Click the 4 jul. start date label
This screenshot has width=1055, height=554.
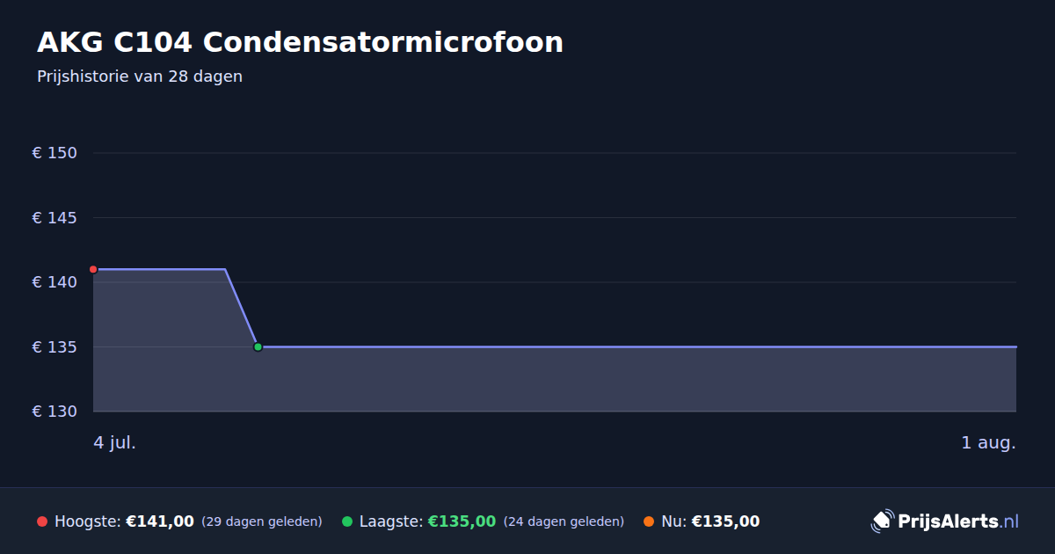coord(114,442)
